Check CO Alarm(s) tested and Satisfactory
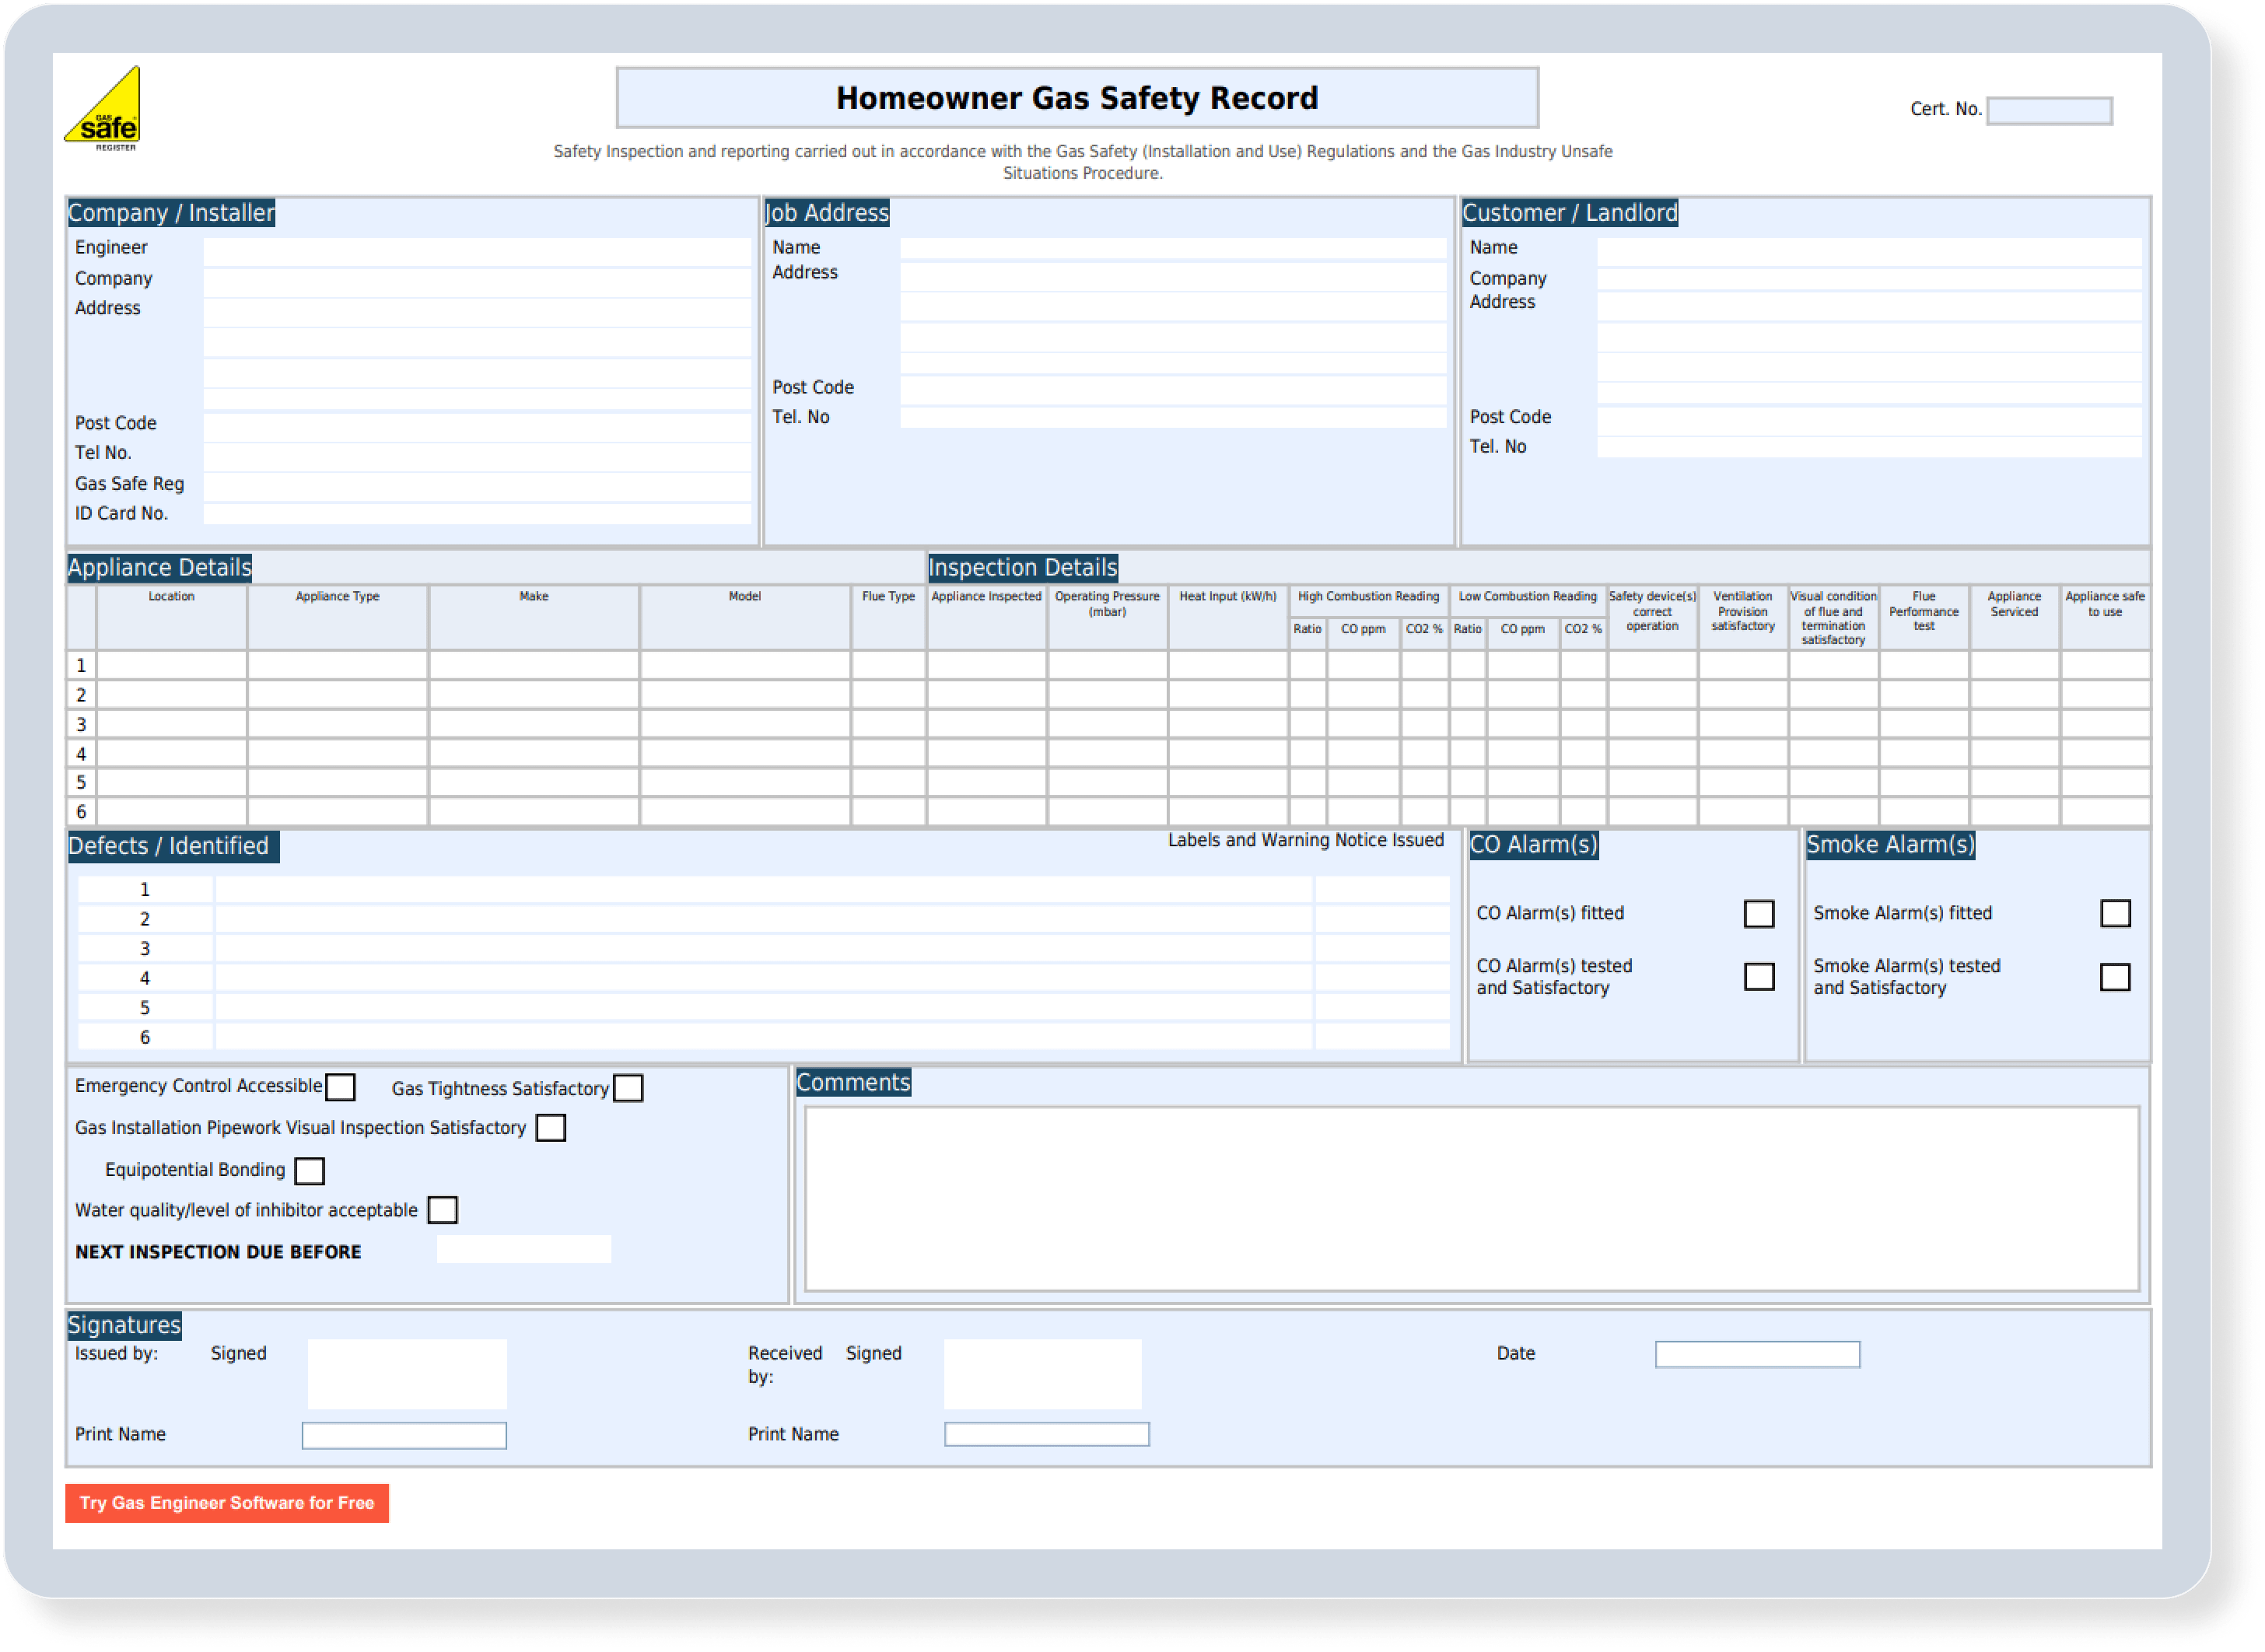Image resolution: width=2265 pixels, height=1652 pixels. pos(1758,977)
